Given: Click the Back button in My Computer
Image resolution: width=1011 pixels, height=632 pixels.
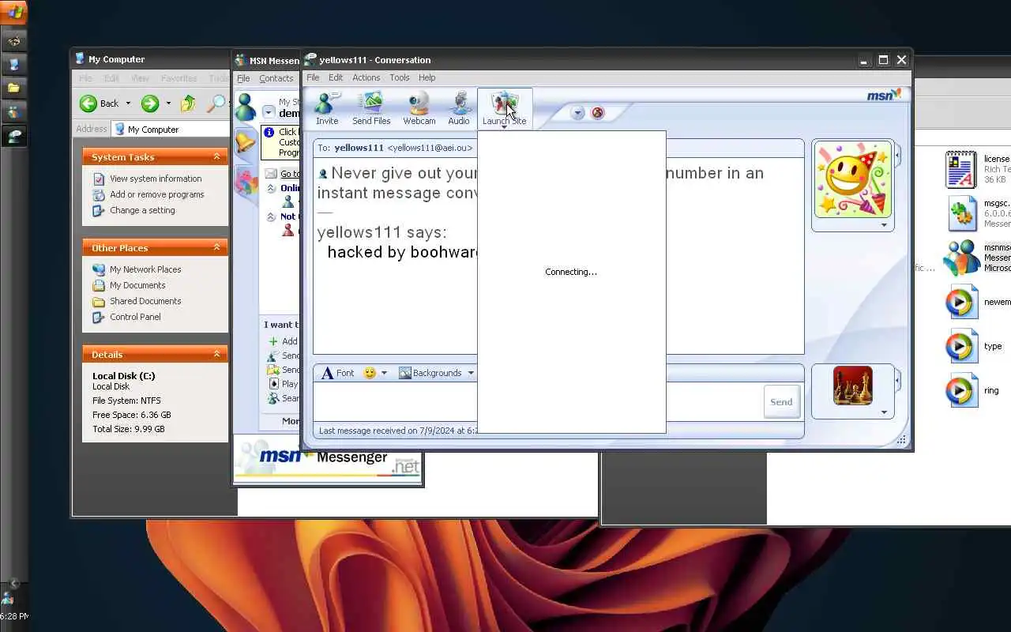Looking at the screenshot, I should [100, 103].
